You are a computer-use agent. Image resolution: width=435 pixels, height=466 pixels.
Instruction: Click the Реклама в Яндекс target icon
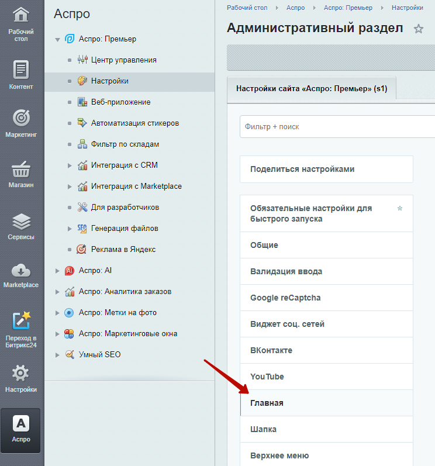81,249
